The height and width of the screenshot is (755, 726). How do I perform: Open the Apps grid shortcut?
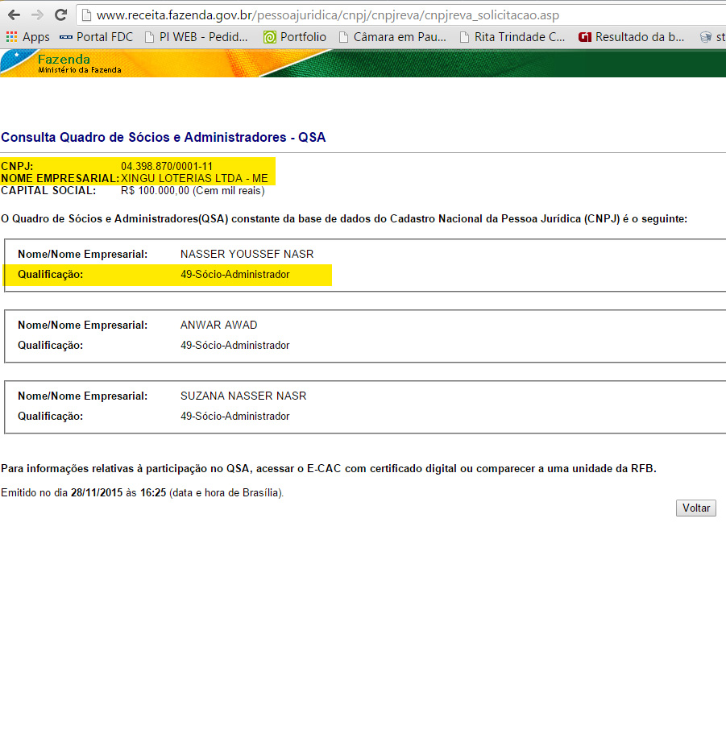27,37
